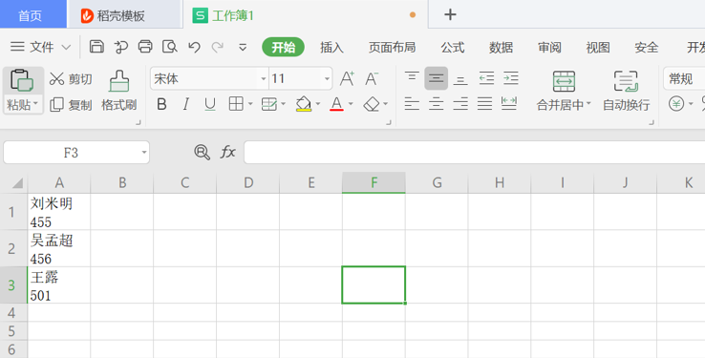Increase indent icon
Screen dimensions: 705x358
(511, 78)
